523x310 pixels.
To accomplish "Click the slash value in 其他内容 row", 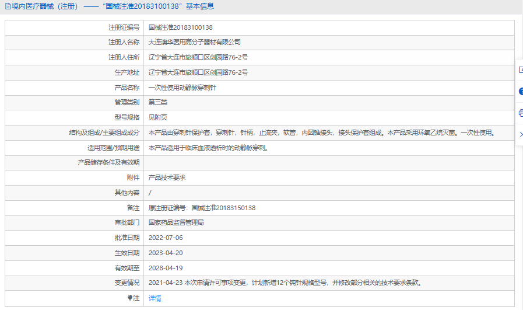I will coord(150,193).
